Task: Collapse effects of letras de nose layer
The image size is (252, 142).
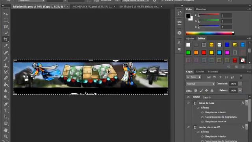Action: tap(246, 103)
